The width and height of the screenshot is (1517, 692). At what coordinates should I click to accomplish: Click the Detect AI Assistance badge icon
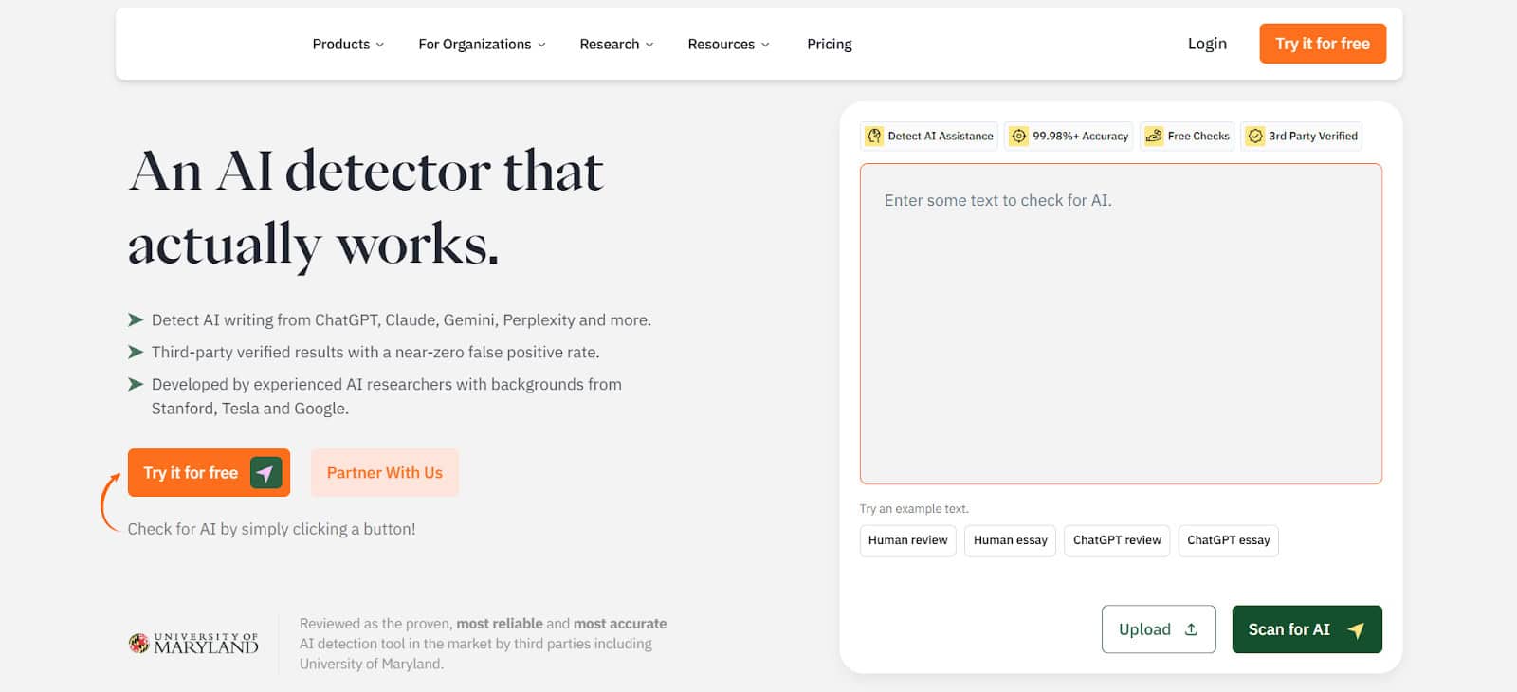[875, 136]
